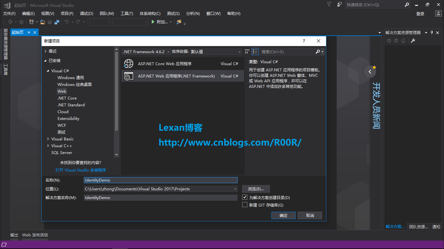Switch to the 通知 tab

pyautogui.click(x=436, y=227)
